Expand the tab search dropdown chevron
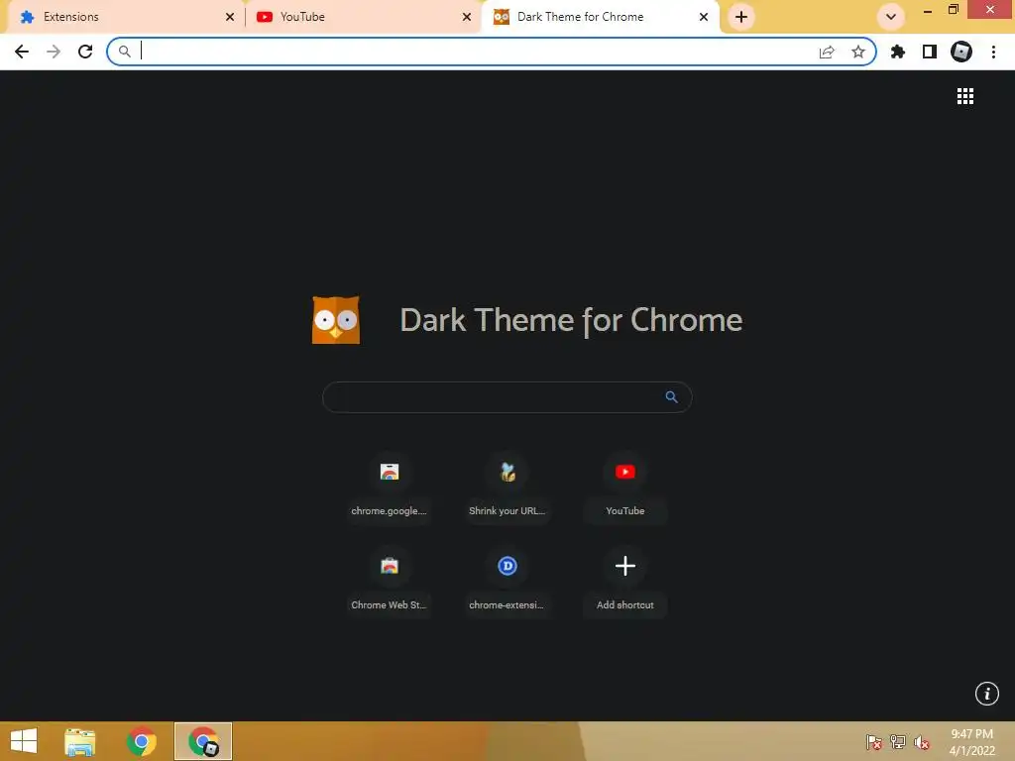The image size is (1015, 761). click(891, 17)
